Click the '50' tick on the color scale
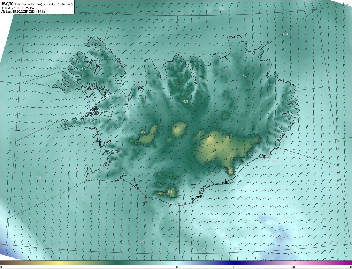 coord(350,267)
